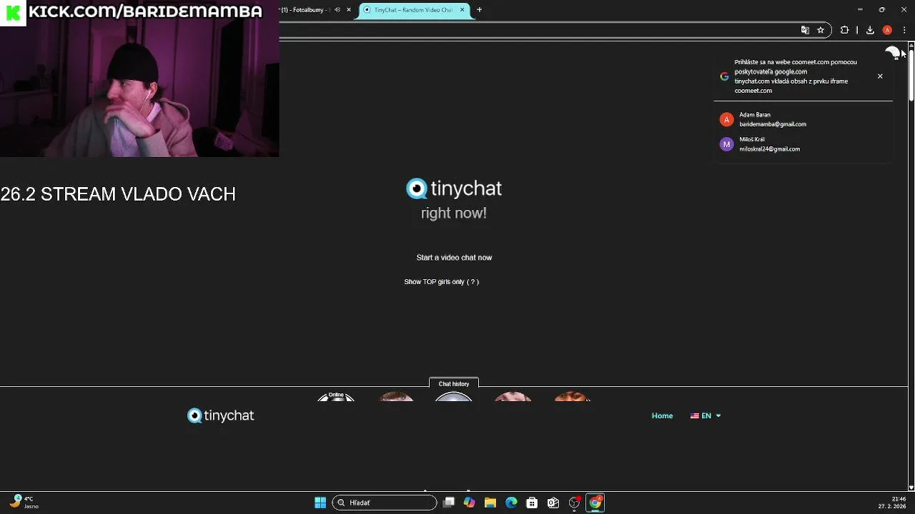
Task: Click the tinychat logo in the footer
Action: 220,415
